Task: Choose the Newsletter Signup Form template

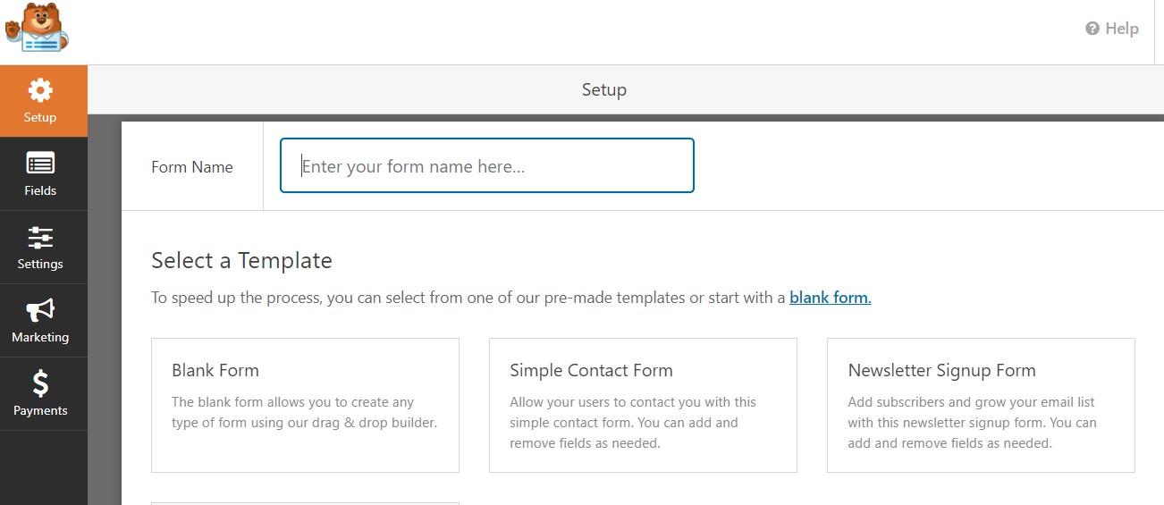Action: pyautogui.click(x=981, y=405)
